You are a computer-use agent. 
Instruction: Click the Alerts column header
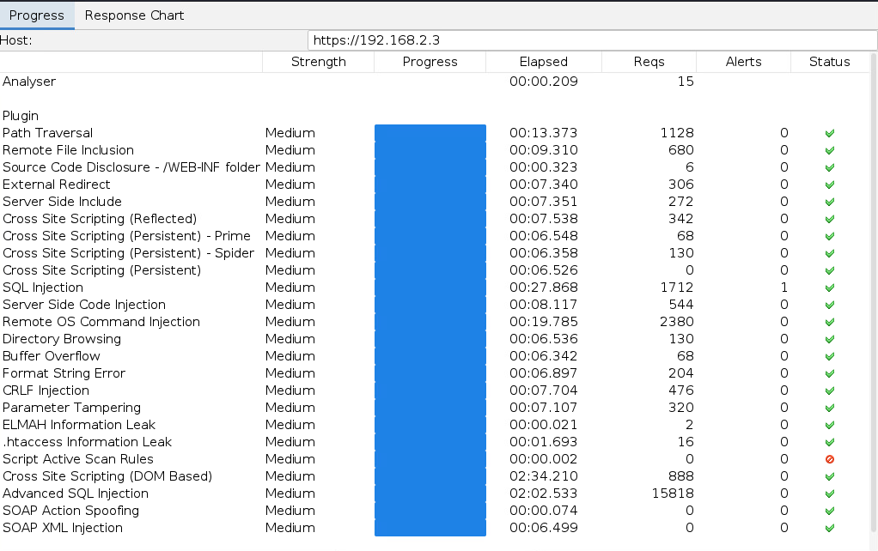coord(743,62)
